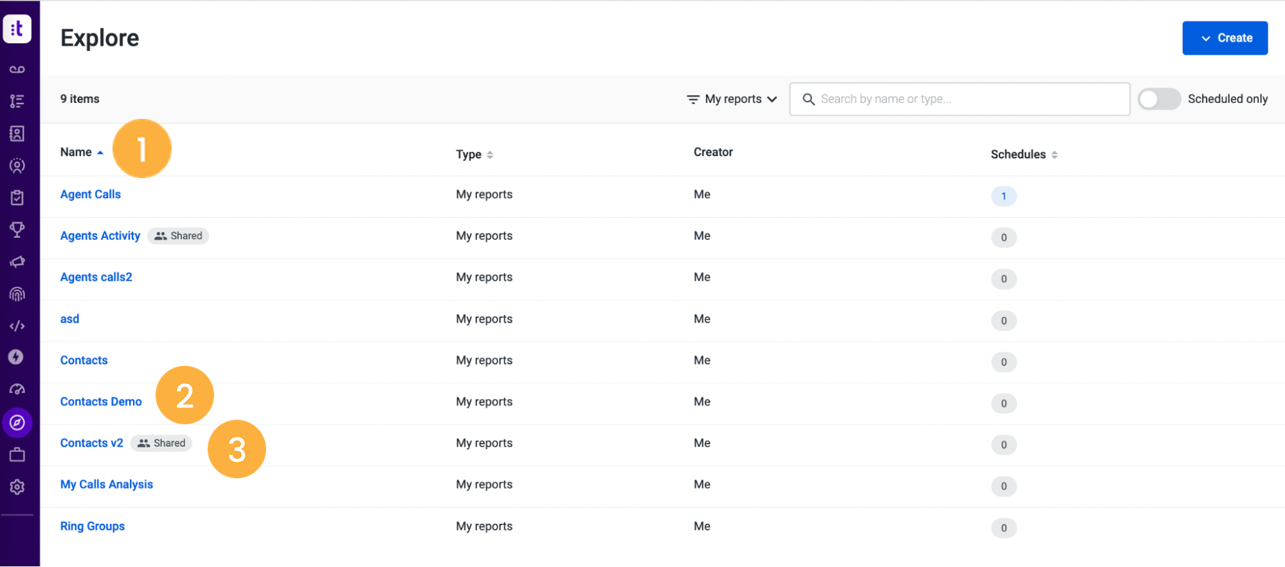Open the contacts book sidebar icon

tap(17, 133)
